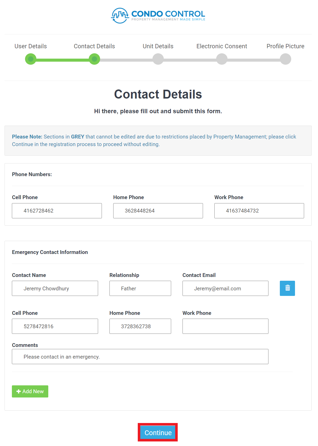Select the Profile Picture step label
Viewport: 318px width, 446px height.
pos(285,46)
